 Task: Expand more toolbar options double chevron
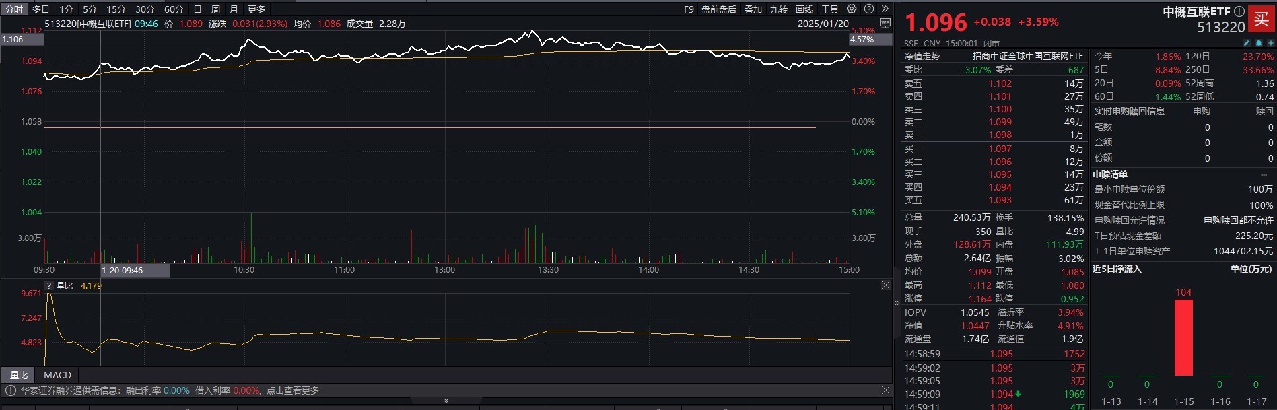point(885,9)
